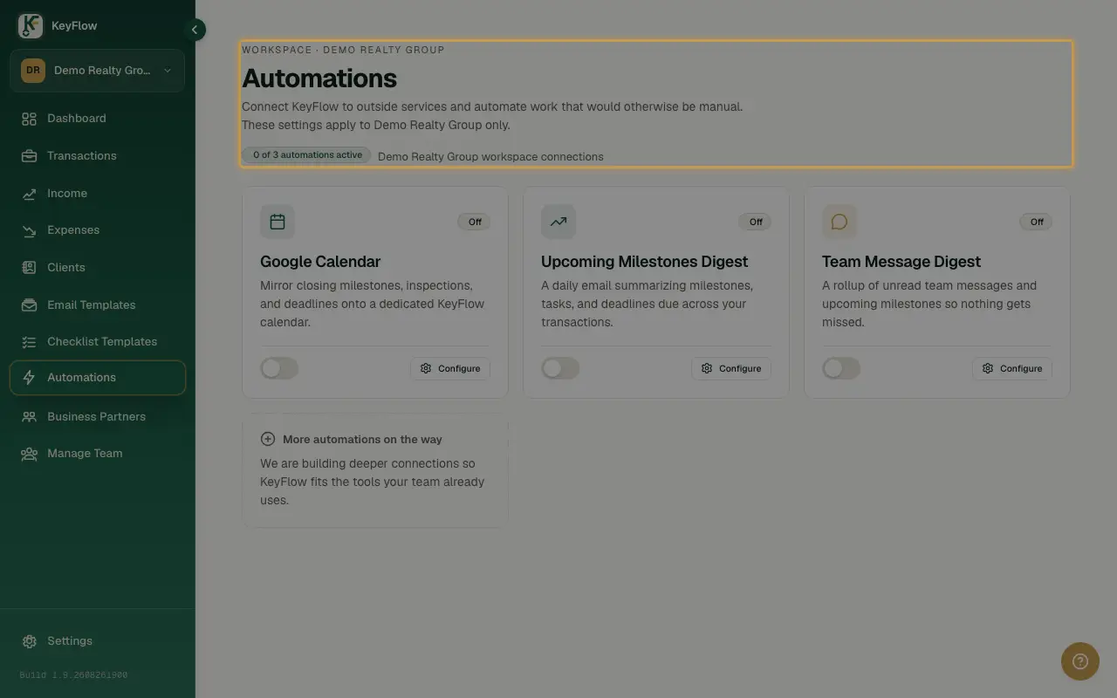1117x698 pixels.
Task: Click the Checklist Templates list icon
Action: click(30, 342)
